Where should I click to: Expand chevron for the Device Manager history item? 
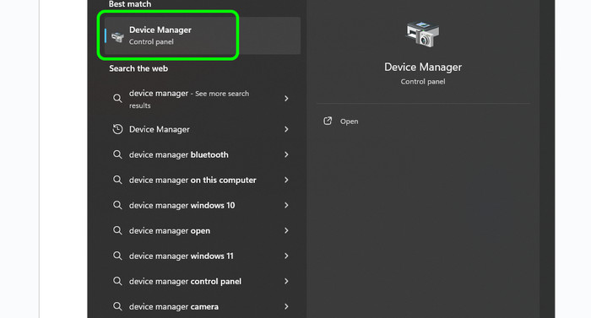pos(286,129)
